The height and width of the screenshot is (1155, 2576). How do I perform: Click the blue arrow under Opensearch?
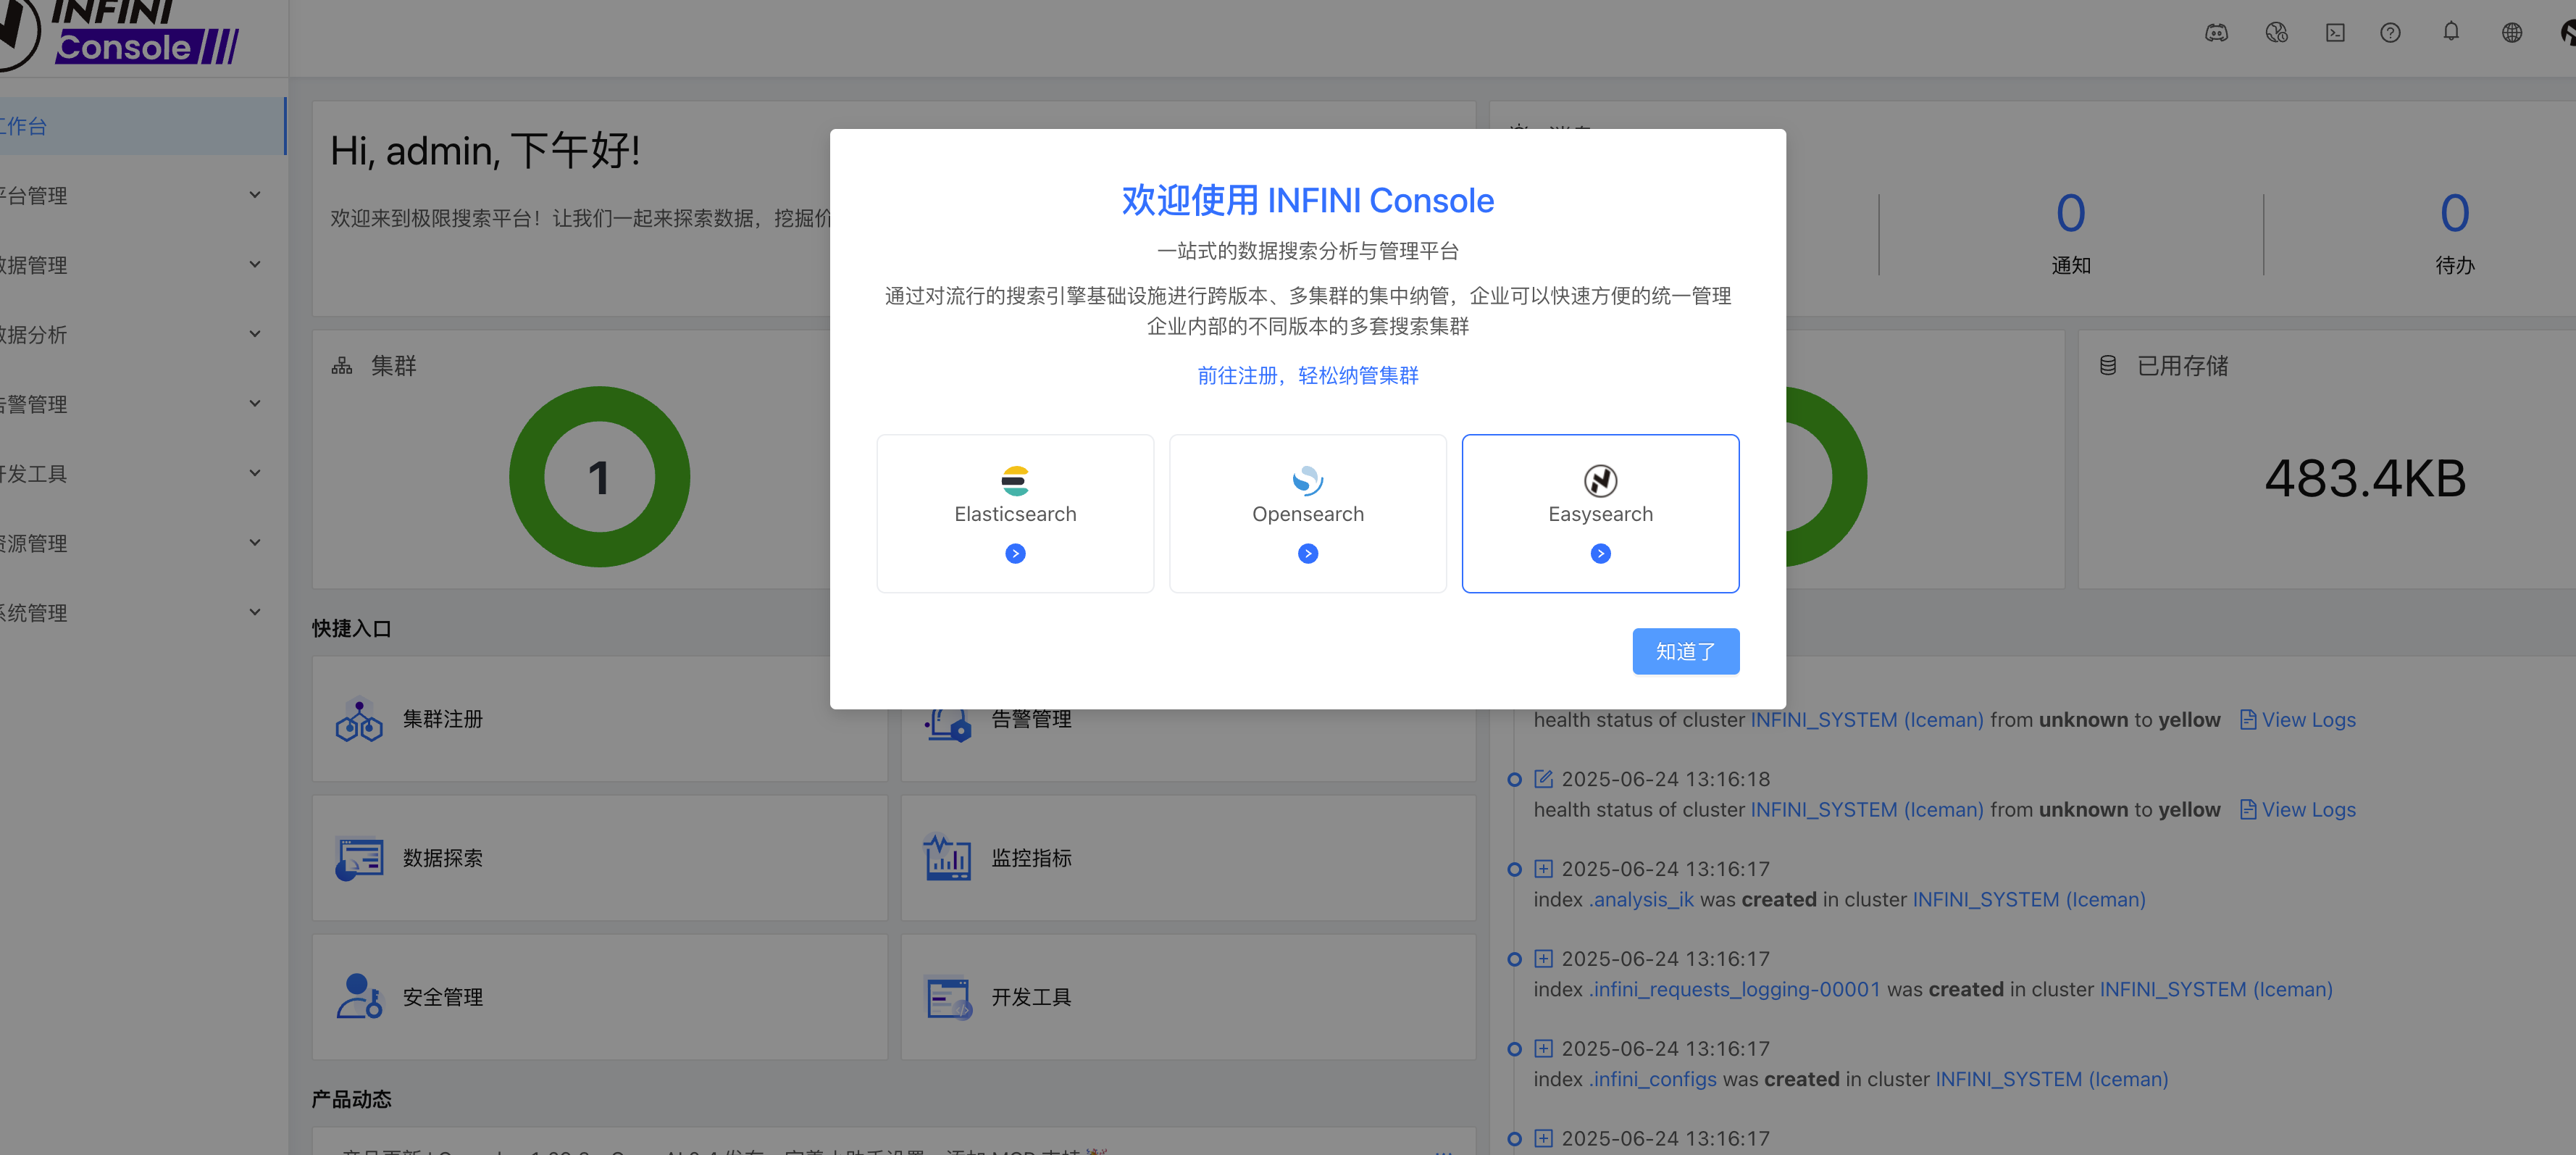coord(1307,553)
